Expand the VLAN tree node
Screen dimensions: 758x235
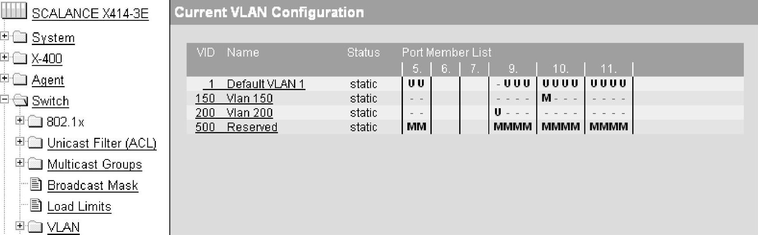[x=19, y=226]
